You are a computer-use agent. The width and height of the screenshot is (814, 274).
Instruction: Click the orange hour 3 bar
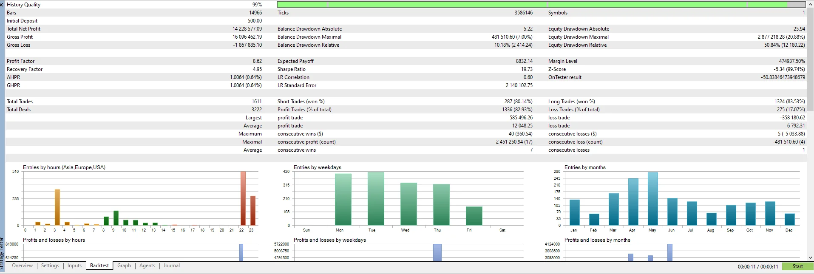tap(57, 207)
